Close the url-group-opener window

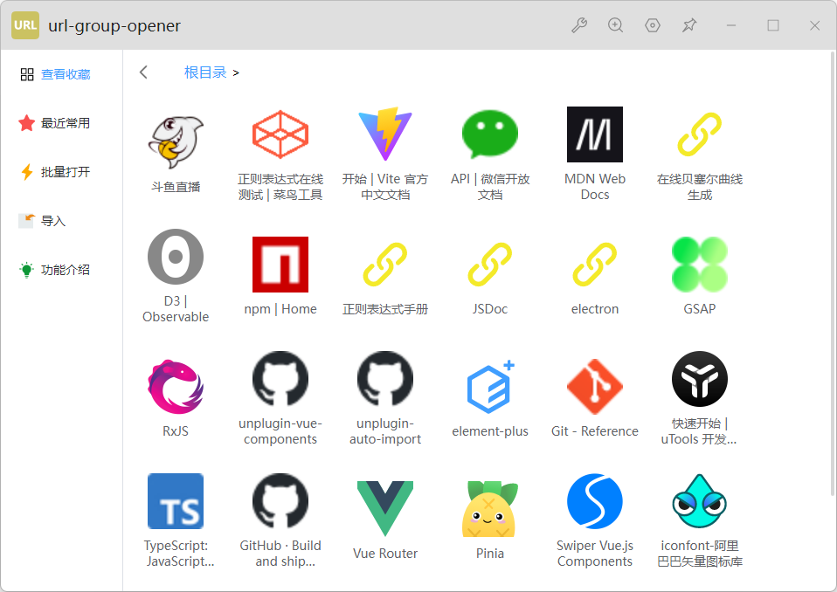tap(814, 25)
